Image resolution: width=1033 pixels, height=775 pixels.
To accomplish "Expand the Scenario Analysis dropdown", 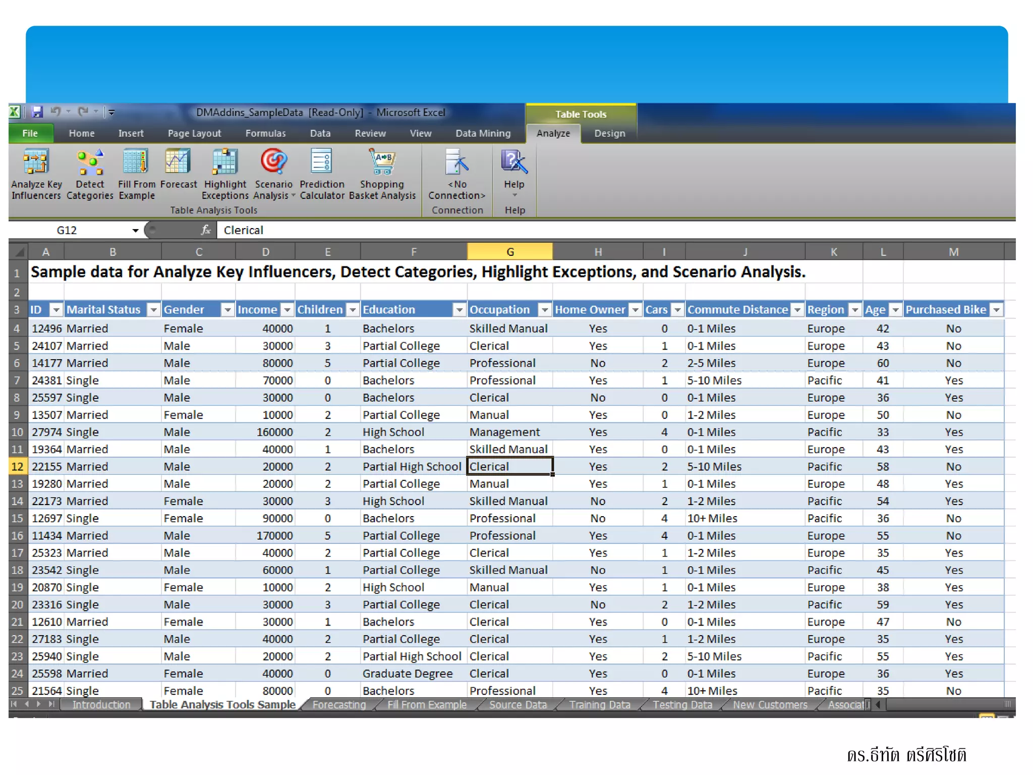I will click(x=293, y=196).
